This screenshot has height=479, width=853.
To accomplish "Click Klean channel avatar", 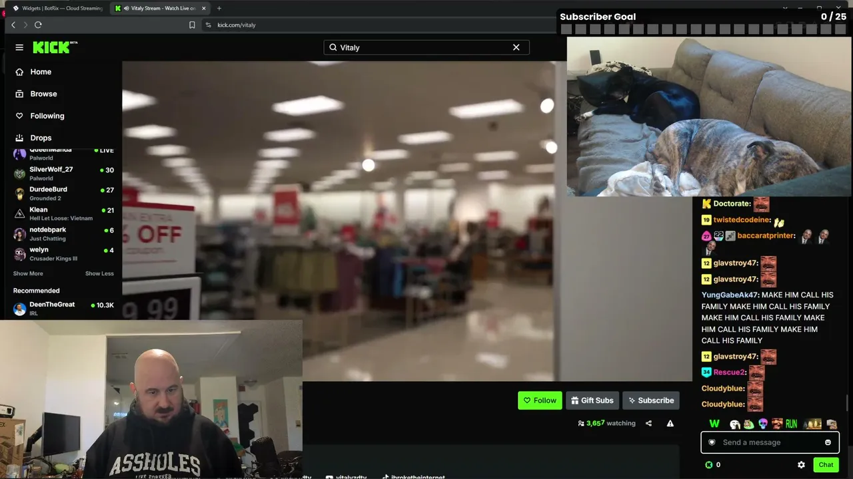I will [19, 214].
